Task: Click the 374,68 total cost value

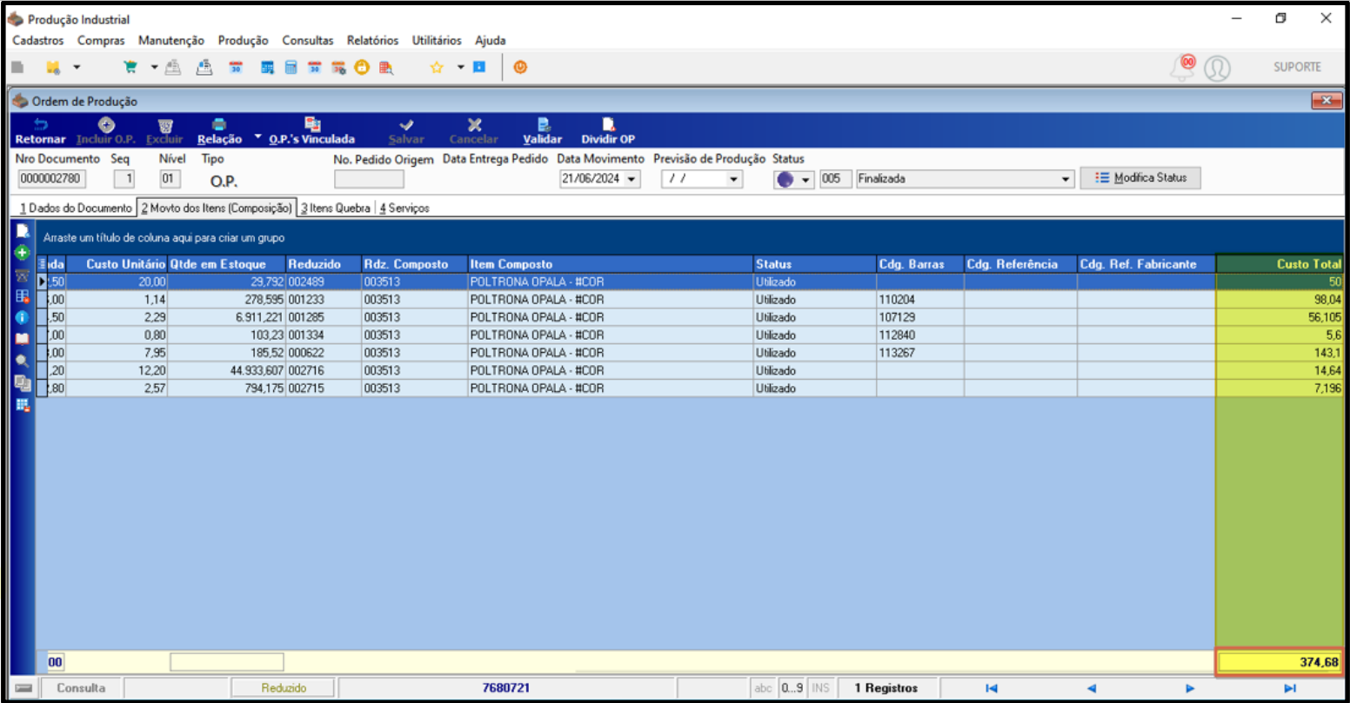Action: coord(1280,662)
